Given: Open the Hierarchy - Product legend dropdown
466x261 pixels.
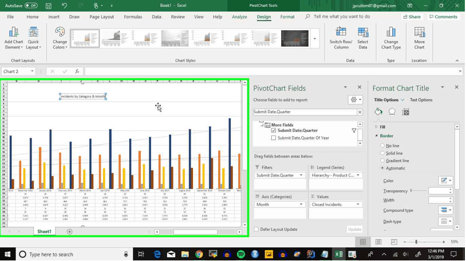Looking at the screenshot, I should 358,175.
